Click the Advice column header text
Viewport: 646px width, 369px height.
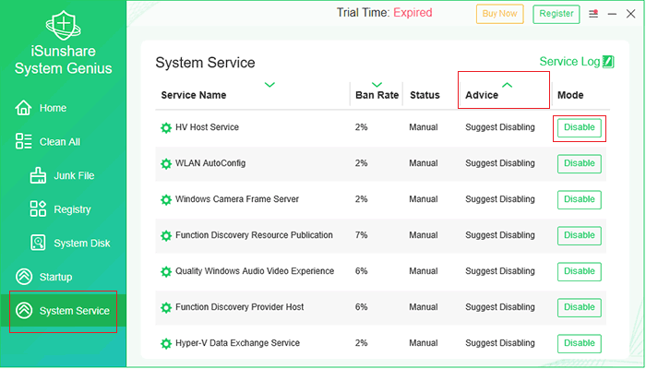[482, 95]
